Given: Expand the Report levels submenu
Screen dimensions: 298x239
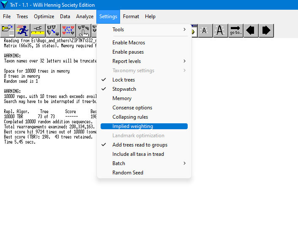Looking at the screenshot, I should (144, 61).
